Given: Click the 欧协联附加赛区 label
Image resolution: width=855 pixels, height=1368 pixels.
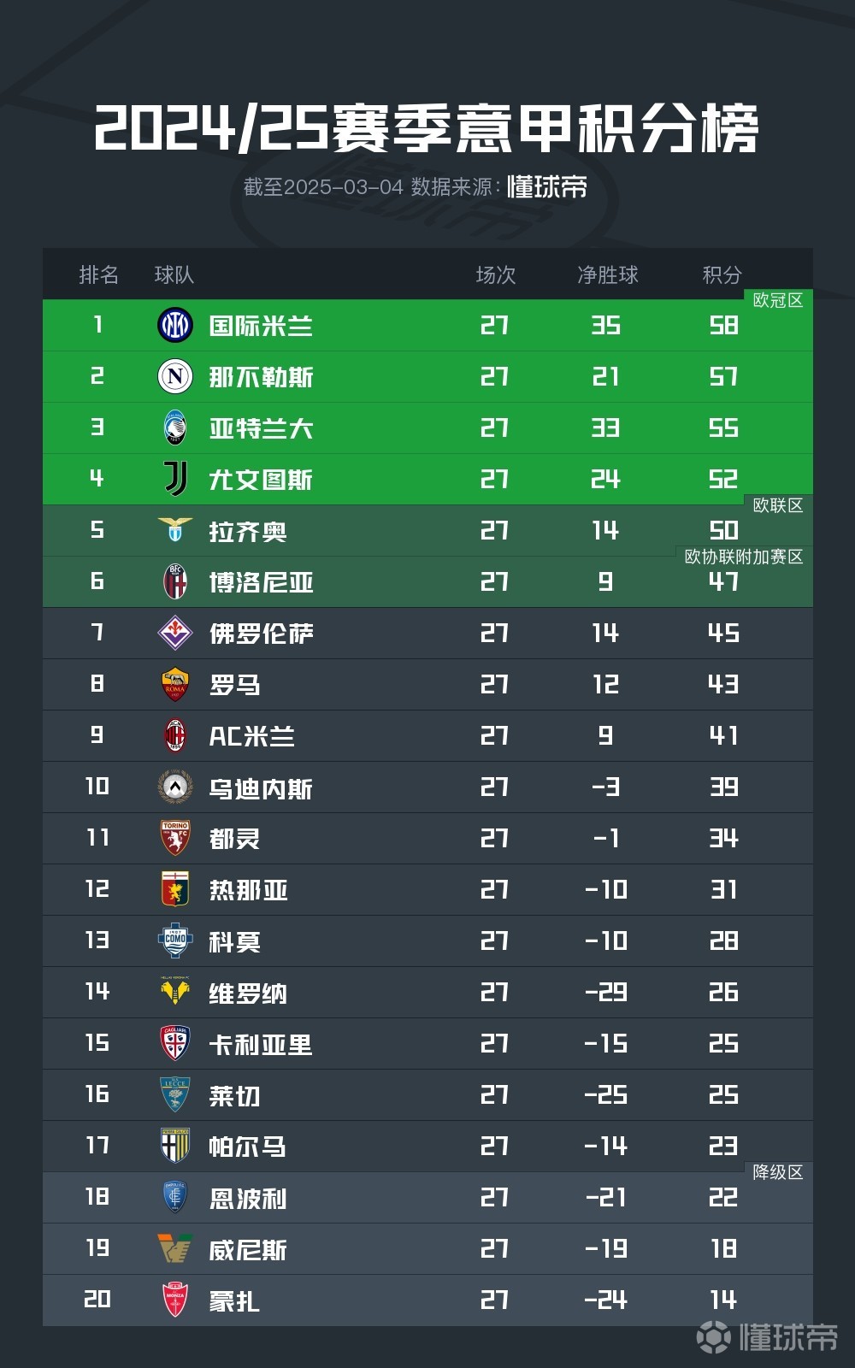Looking at the screenshot, I should point(744,557).
